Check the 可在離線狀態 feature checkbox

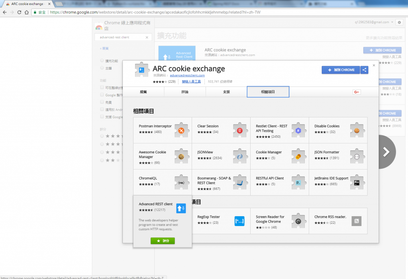tap(102, 88)
